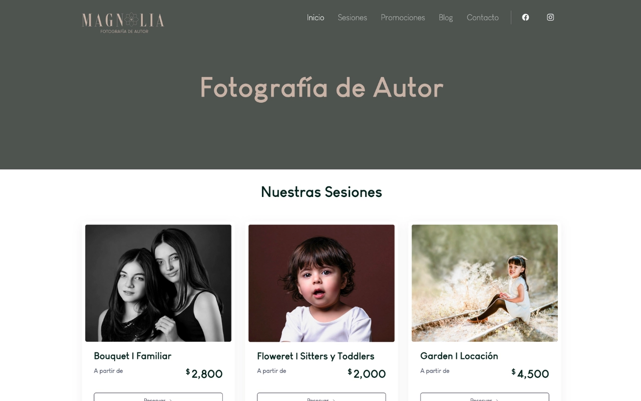Open the Contacto page
Screen dimensions: 641x401
pos(483,18)
